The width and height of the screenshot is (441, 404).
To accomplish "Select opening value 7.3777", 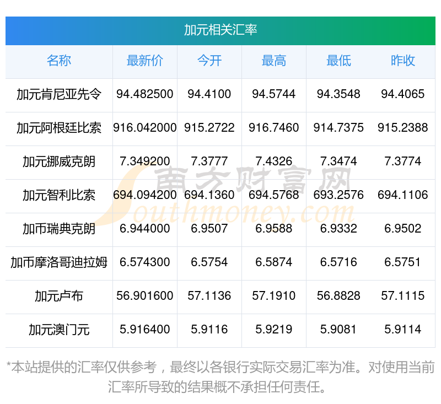I will click(x=209, y=161).
